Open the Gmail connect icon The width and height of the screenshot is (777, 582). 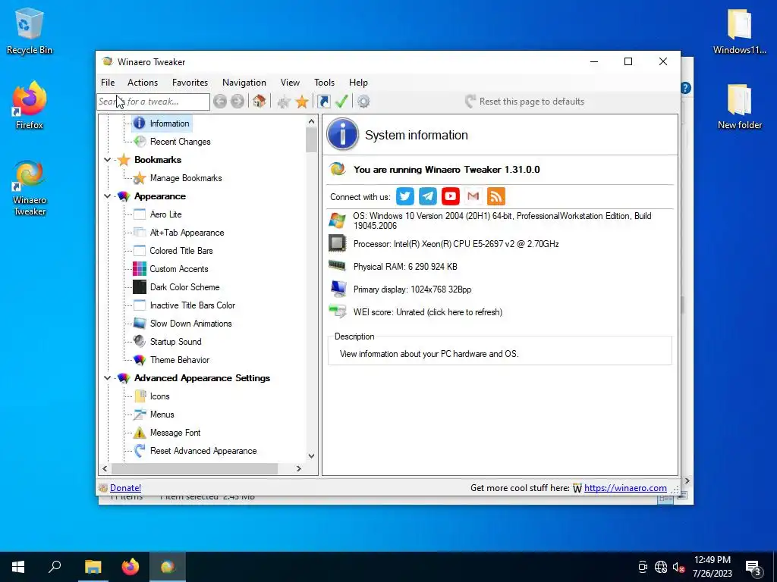tap(473, 196)
